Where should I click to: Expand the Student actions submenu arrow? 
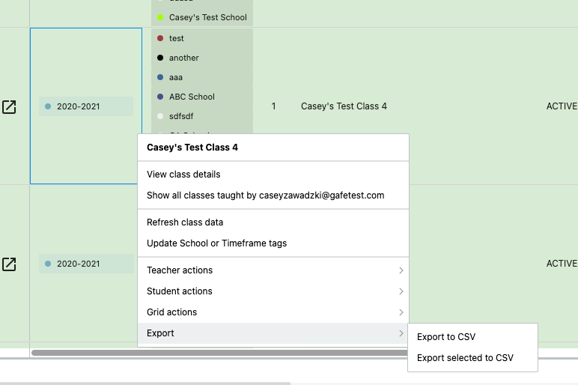coord(401,291)
